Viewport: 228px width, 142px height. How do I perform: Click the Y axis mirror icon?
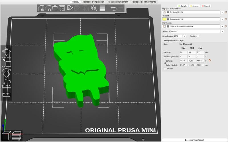pos(193,48)
